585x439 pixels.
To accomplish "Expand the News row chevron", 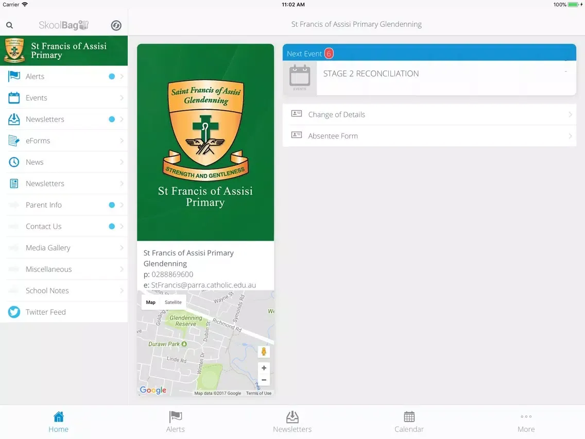I will pyautogui.click(x=122, y=162).
